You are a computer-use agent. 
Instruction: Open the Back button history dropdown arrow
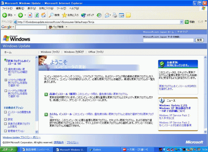(x=15, y=15)
